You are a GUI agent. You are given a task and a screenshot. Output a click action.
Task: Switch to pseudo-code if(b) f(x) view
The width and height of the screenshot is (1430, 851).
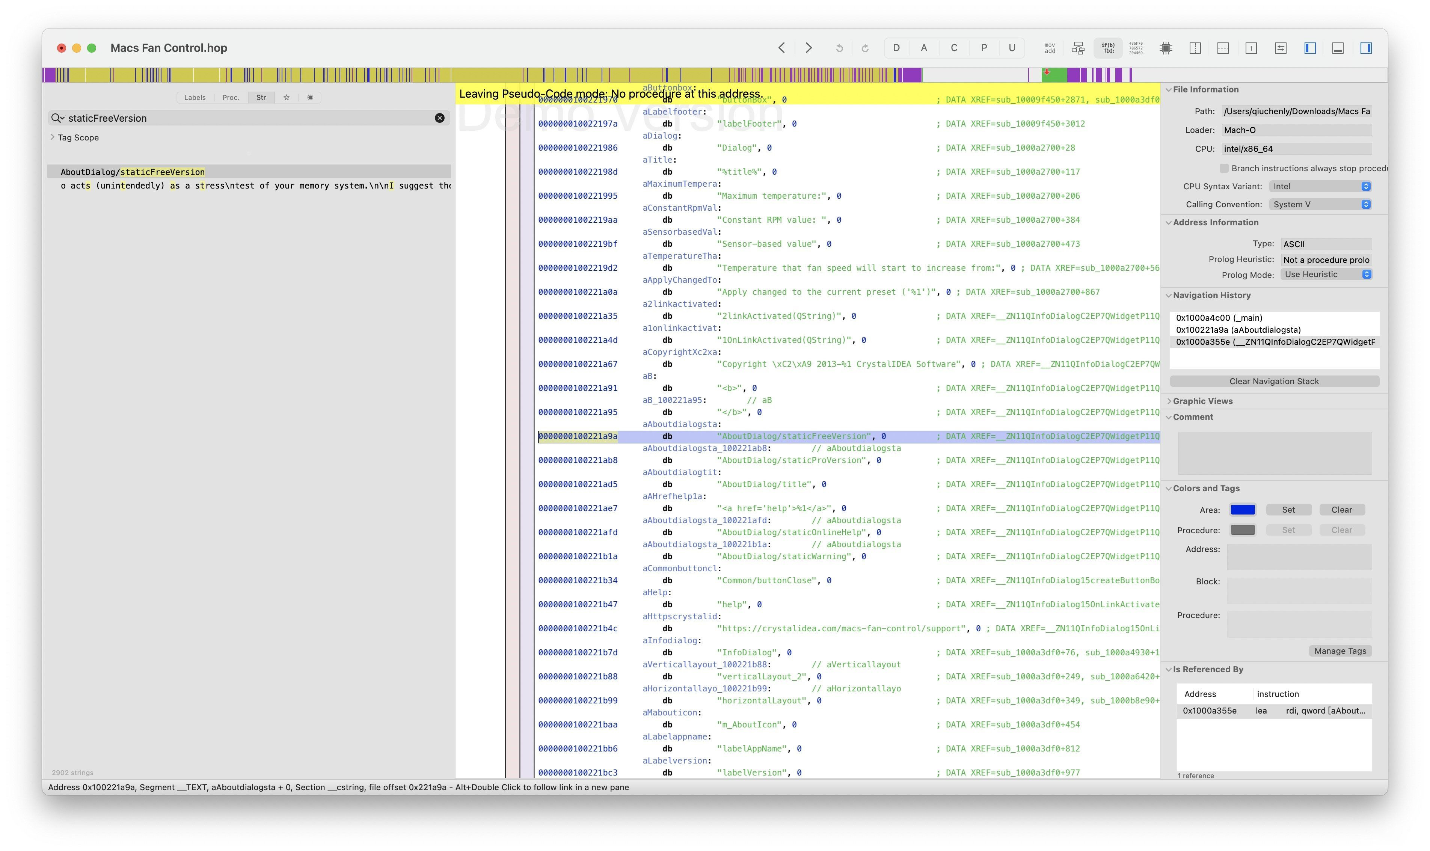(x=1108, y=48)
